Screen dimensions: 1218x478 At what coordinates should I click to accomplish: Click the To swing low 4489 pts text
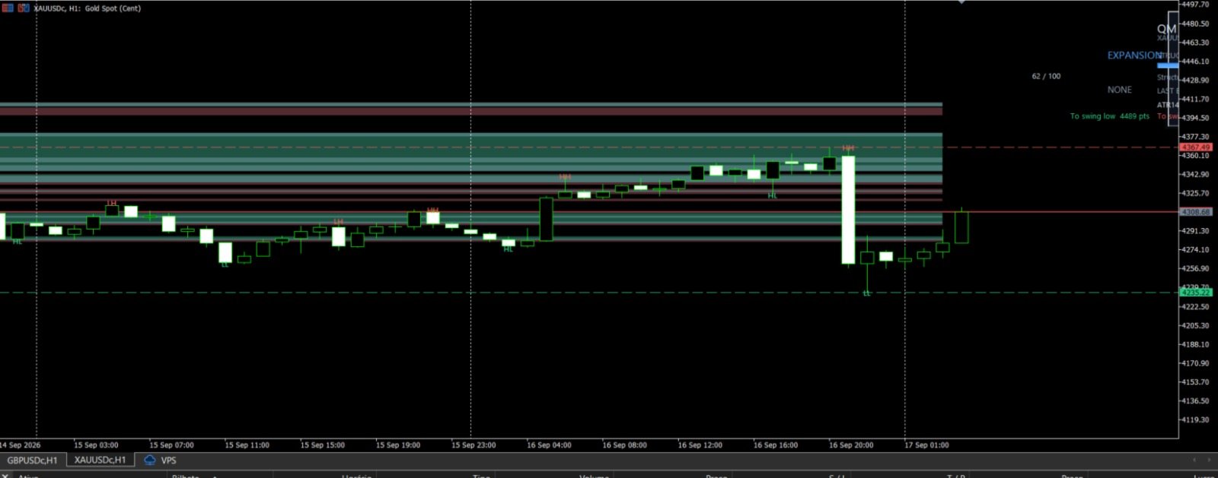[1109, 116]
